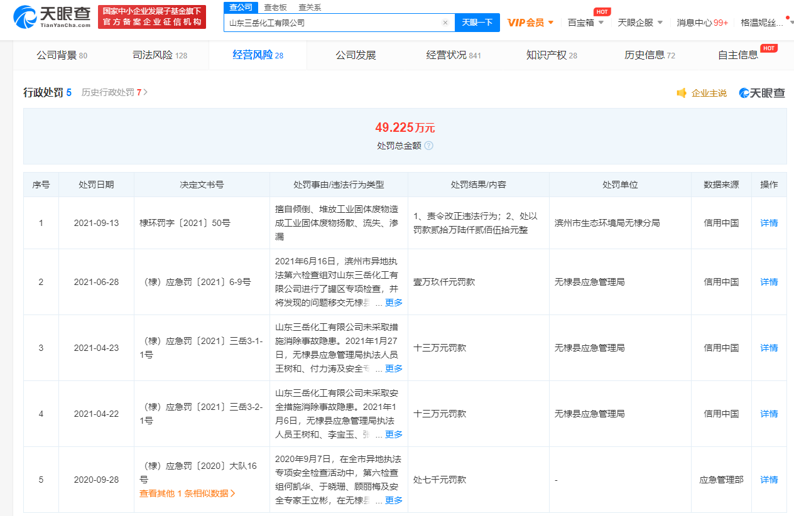Open the 天眼企服 dropdown menu
794x516 pixels.
tap(640, 23)
